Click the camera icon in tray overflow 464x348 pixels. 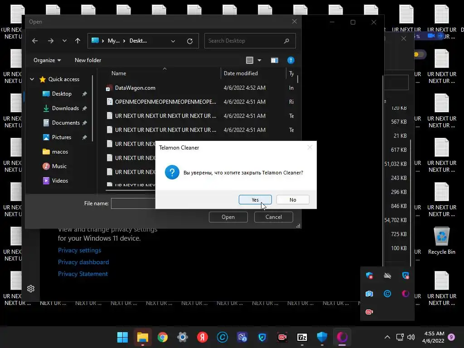tap(369, 294)
